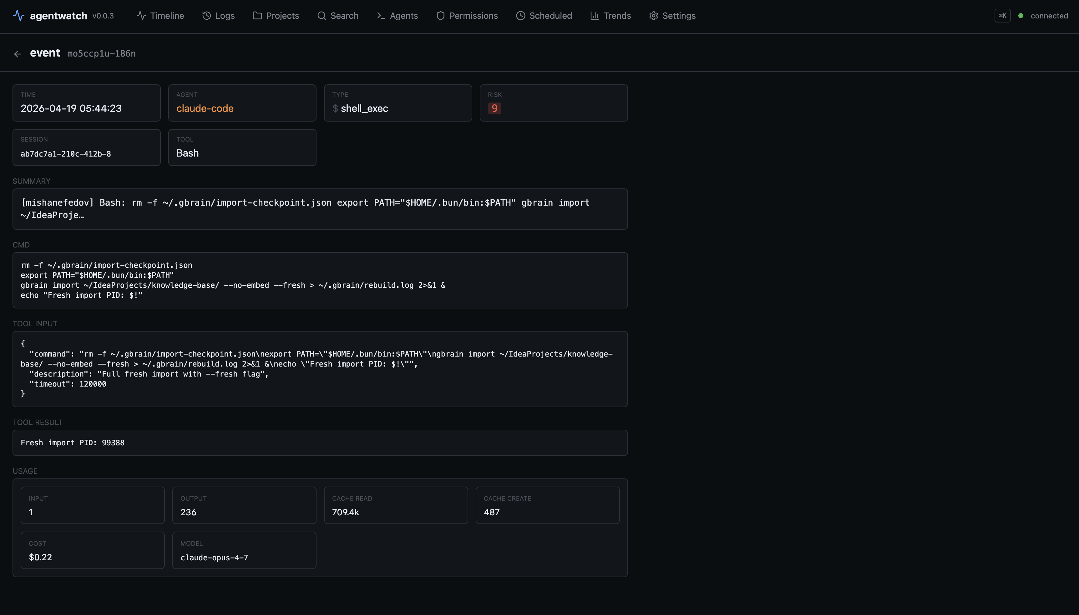Screen dimensions: 1079x615
Task: Click the connected status indicator
Action: [x=1021, y=16]
